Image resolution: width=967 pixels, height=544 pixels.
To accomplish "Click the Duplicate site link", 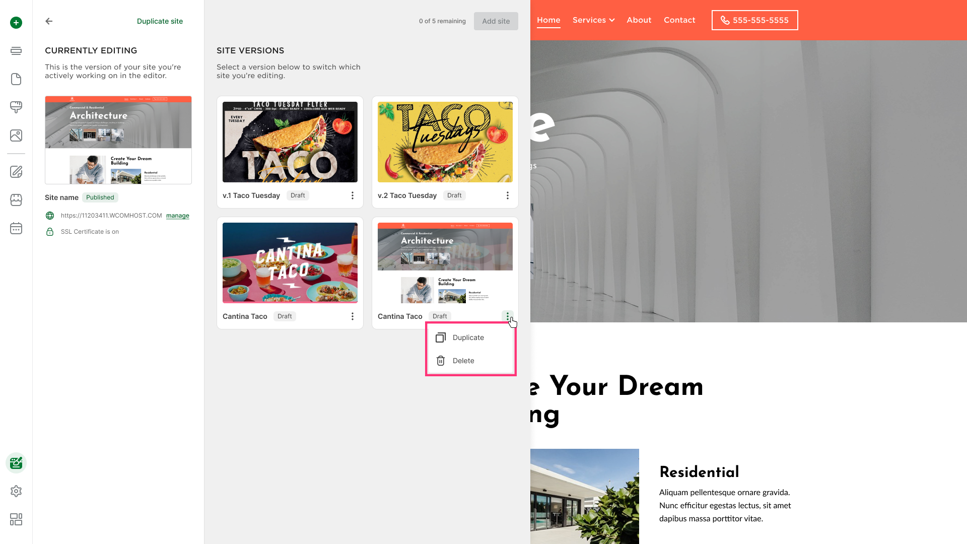I will [160, 21].
